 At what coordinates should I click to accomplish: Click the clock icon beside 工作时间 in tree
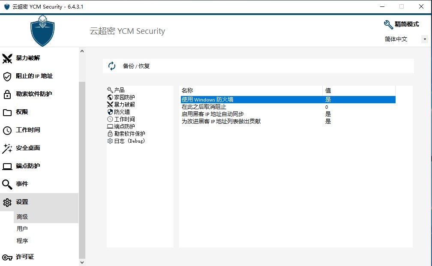tap(110, 119)
